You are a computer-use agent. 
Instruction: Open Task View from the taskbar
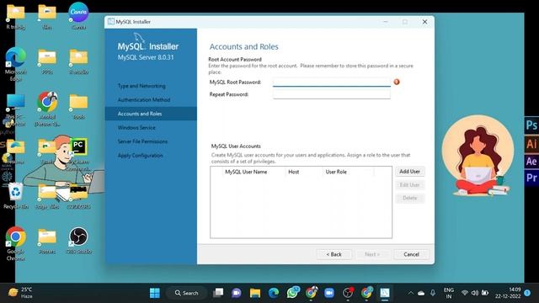tap(218, 293)
